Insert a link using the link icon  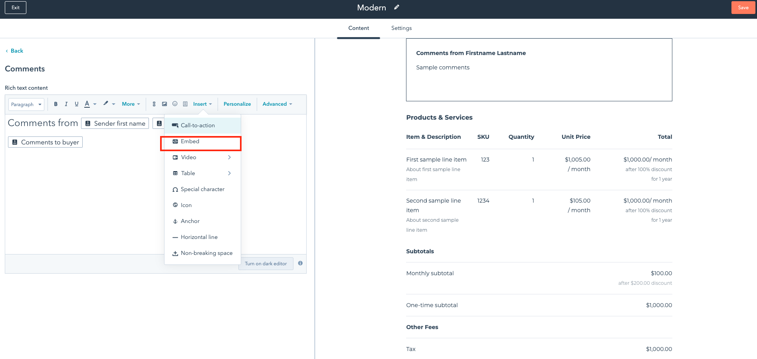click(x=154, y=104)
